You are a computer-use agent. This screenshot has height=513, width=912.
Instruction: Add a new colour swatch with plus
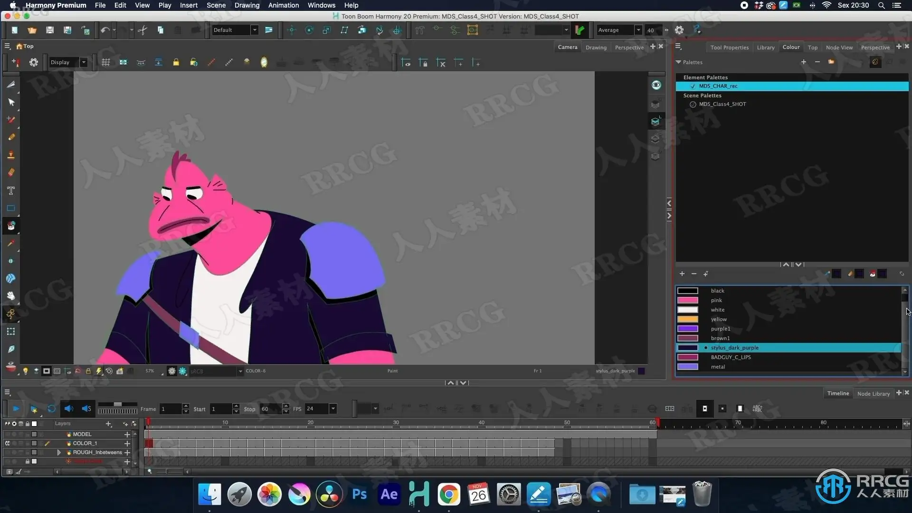pyautogui.click(x=682, y=274)
